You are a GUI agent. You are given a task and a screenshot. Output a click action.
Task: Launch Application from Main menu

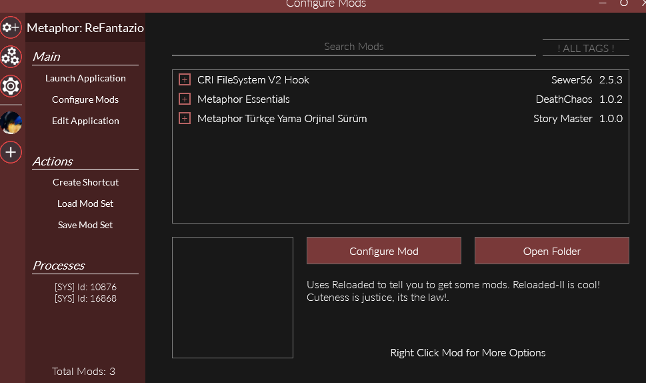click(85, 78)
